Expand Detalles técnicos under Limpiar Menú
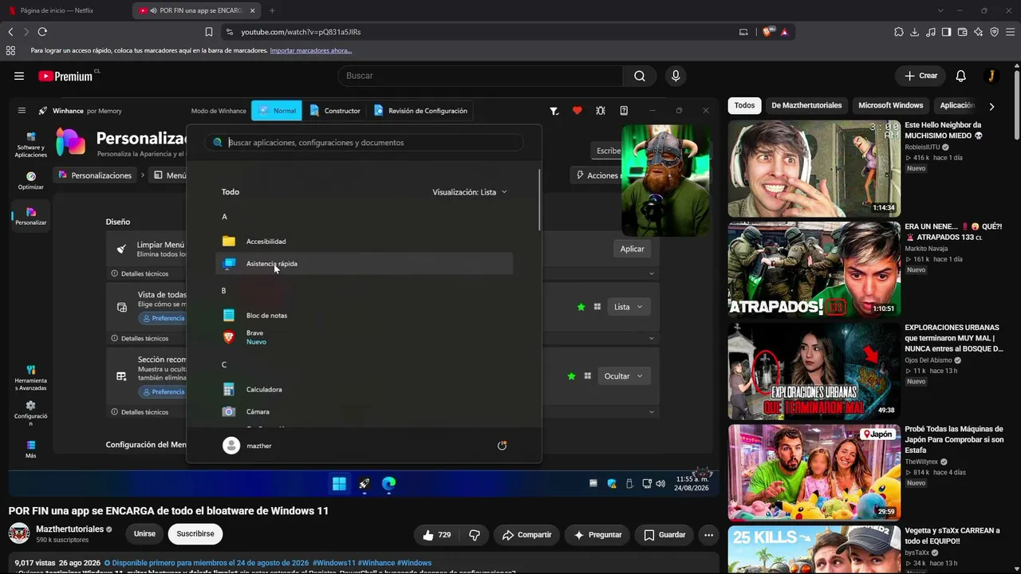This screenshot has width=1021, height=574. click(x=384, y=273)
